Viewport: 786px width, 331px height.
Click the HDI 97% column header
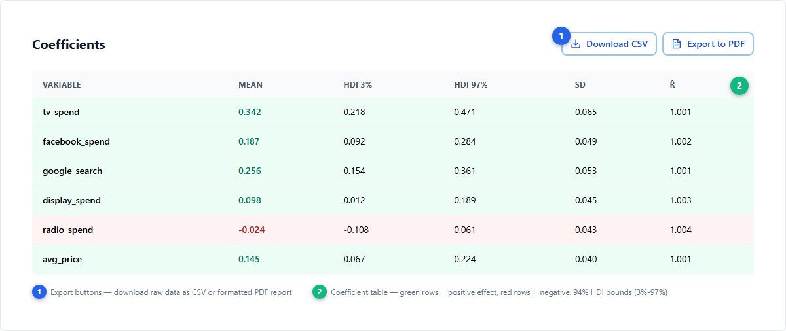[x=471, y=85]
